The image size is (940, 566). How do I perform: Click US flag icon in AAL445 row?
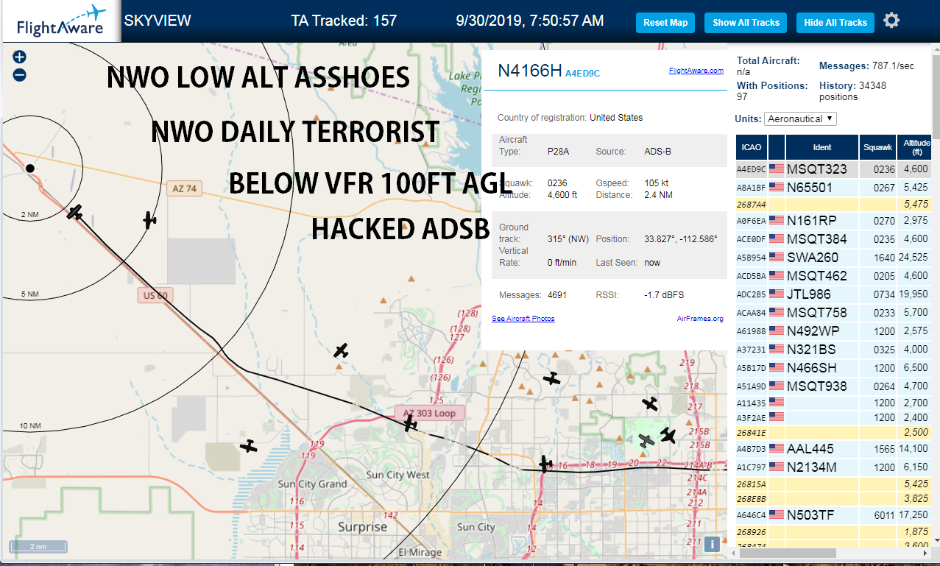(776, 448)
